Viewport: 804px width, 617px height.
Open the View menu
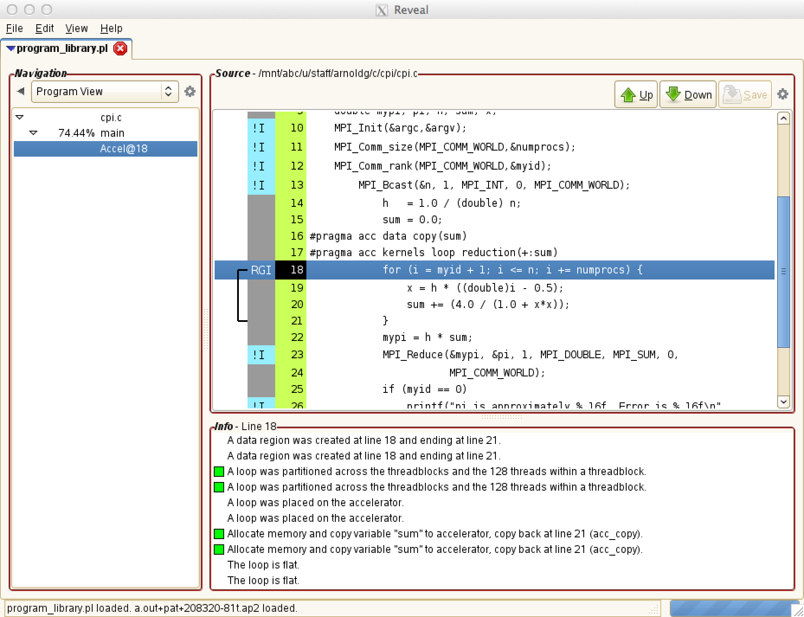pyautogui.click(x=77, y=29)
